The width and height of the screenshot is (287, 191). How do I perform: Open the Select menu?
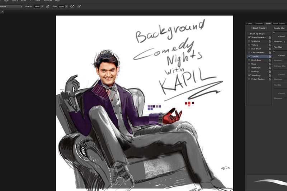coord(15,1)
